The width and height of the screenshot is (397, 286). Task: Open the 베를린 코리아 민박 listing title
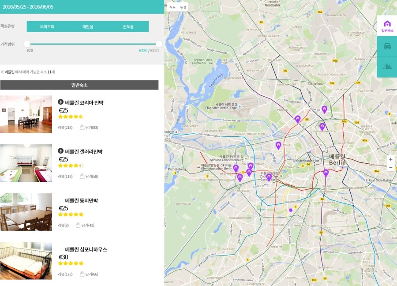(84, 102)
